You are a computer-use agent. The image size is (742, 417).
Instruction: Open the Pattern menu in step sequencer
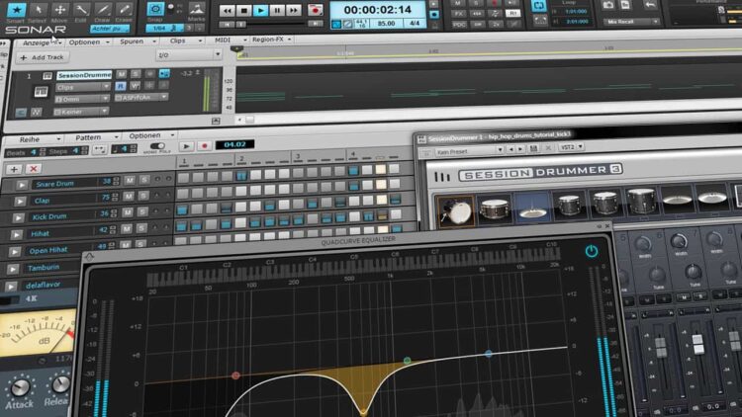[x=87, y=134]
